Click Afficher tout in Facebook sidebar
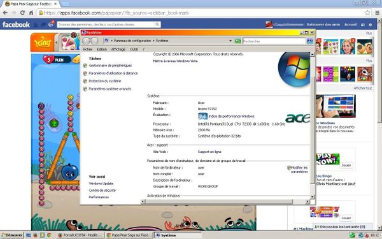 tap(363, 89)
